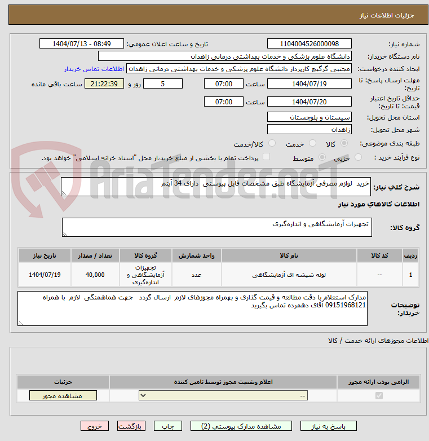Toggle the الزامی بودن ارائه مجوز checkbox

click(x=379, y=395)
